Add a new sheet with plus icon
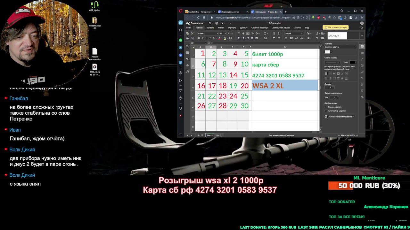Image resolution: width=410 pixels, height=230 pixels. (199, 135)
